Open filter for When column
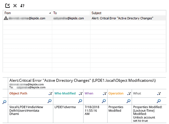This screenshot has width=169, height=124. pos(105,93)
